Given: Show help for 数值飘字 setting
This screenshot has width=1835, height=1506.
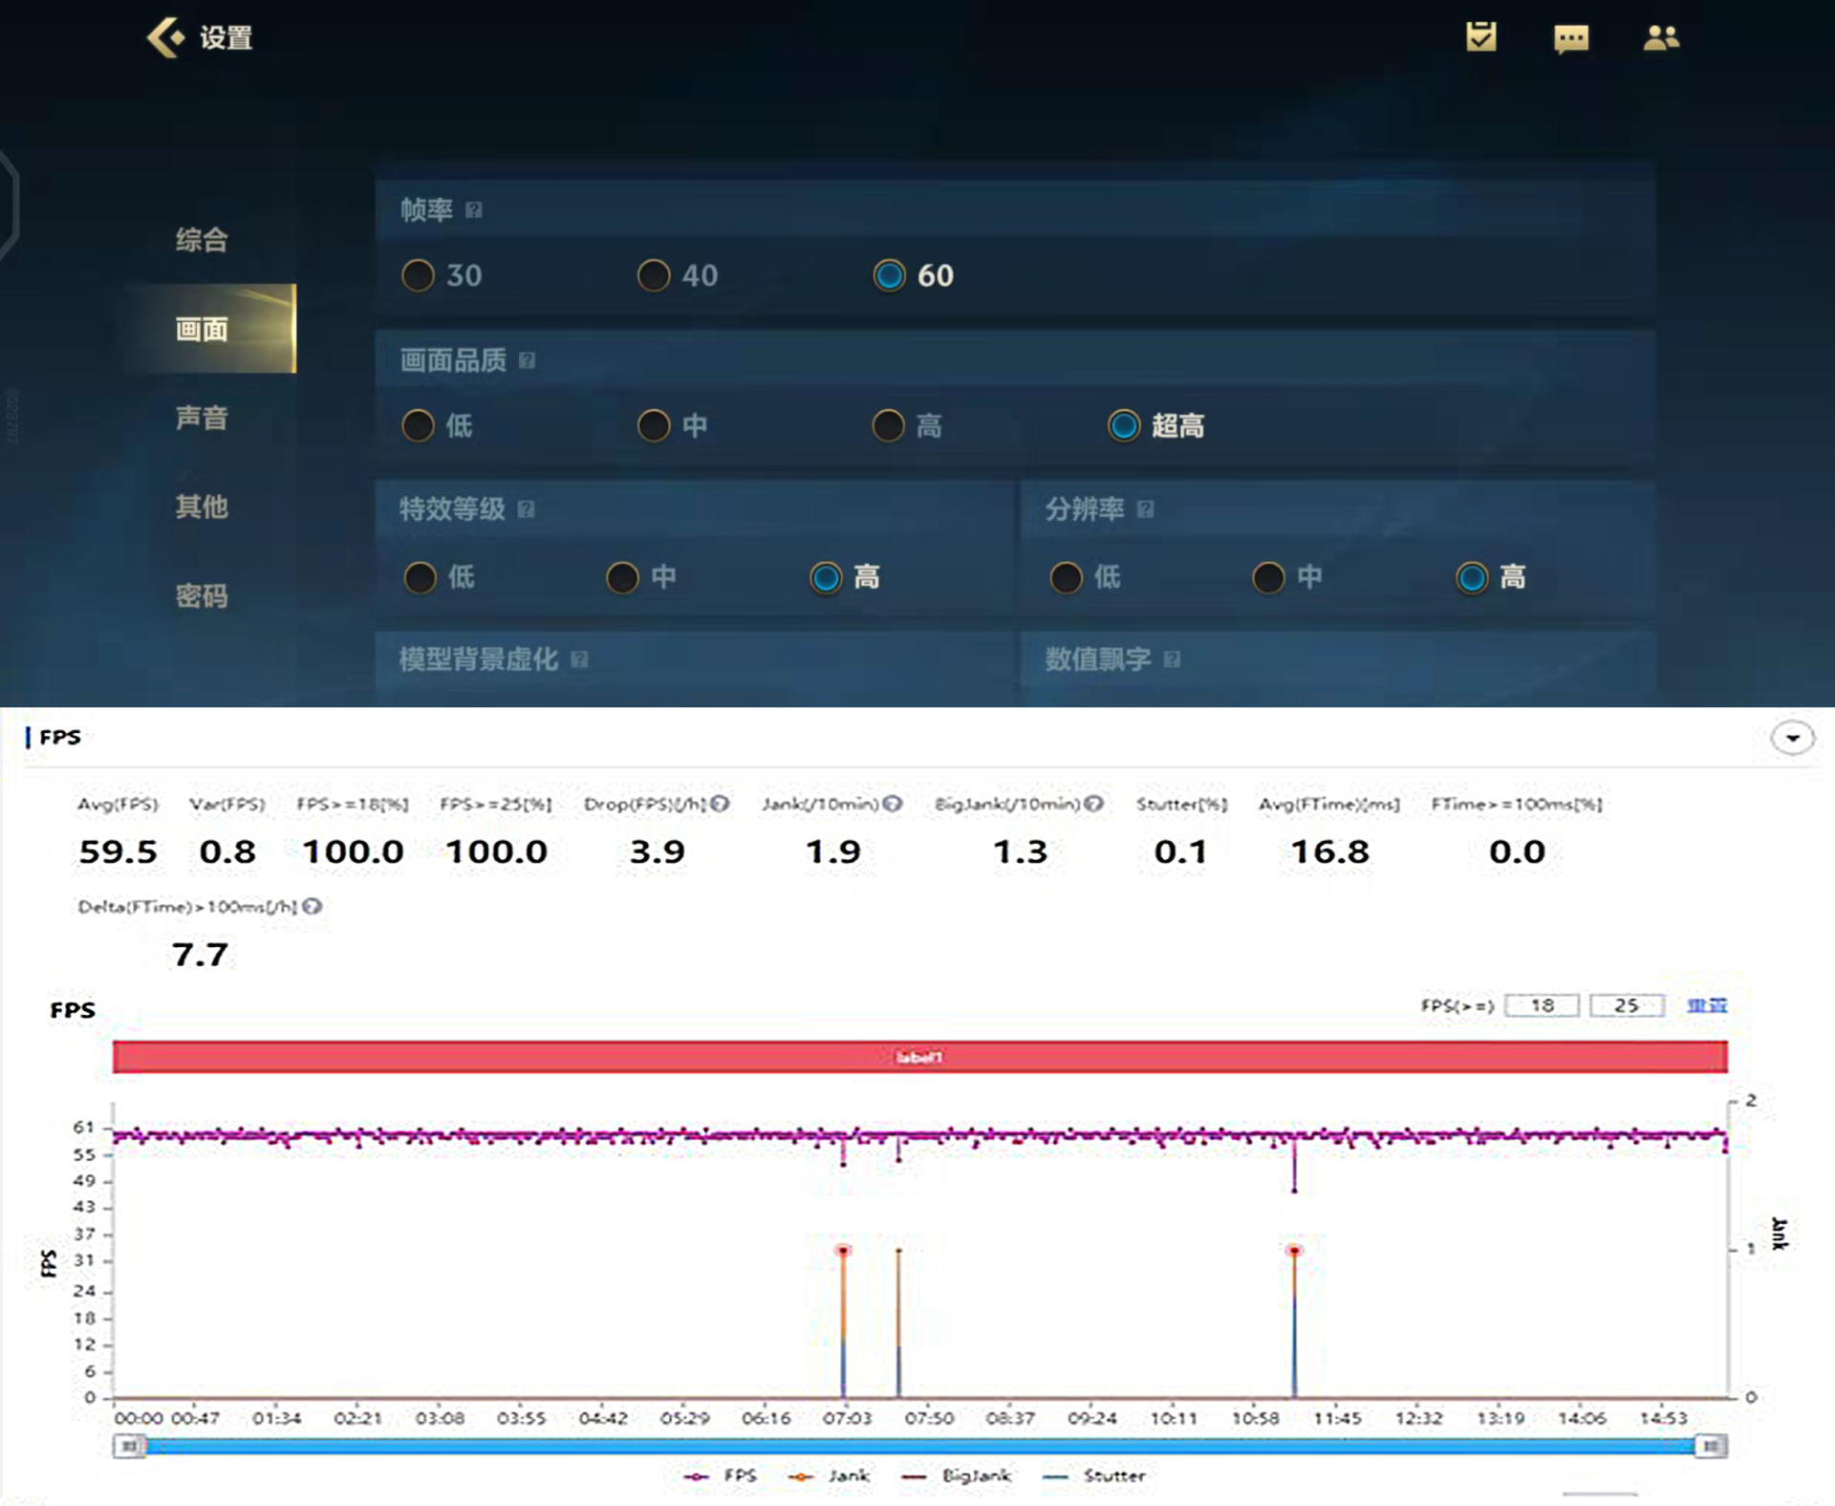Looking at the screenshot, I should click(1172, 659).
